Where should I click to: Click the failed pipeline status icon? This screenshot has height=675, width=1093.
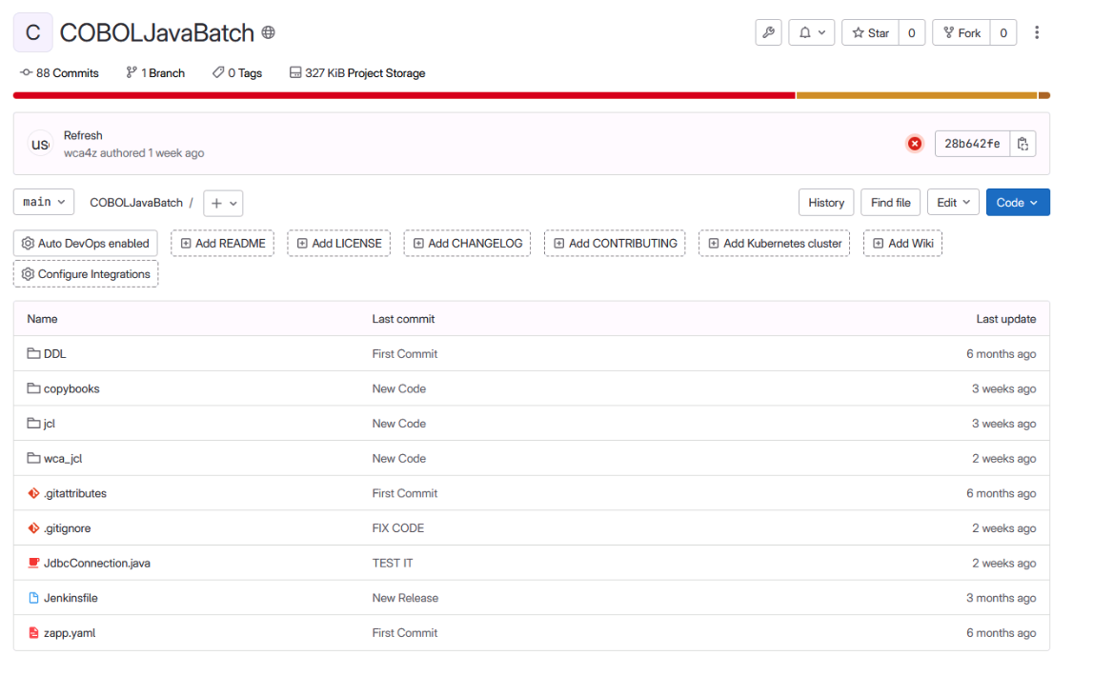coord(915,144)
